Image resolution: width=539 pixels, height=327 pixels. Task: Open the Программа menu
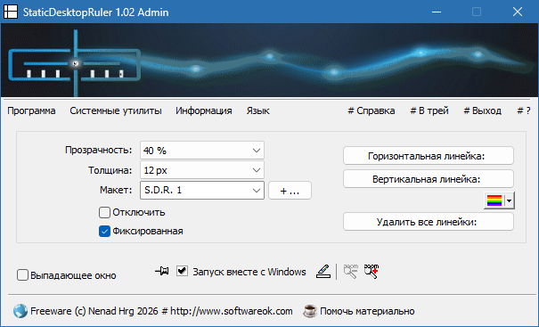click(31, 110)
